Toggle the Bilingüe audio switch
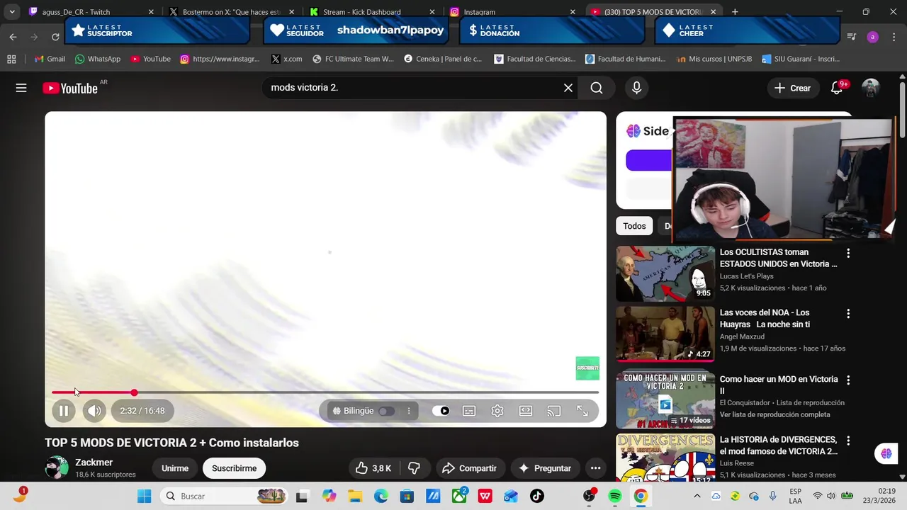This screenshot has width=907, height=510. point(386,411)
